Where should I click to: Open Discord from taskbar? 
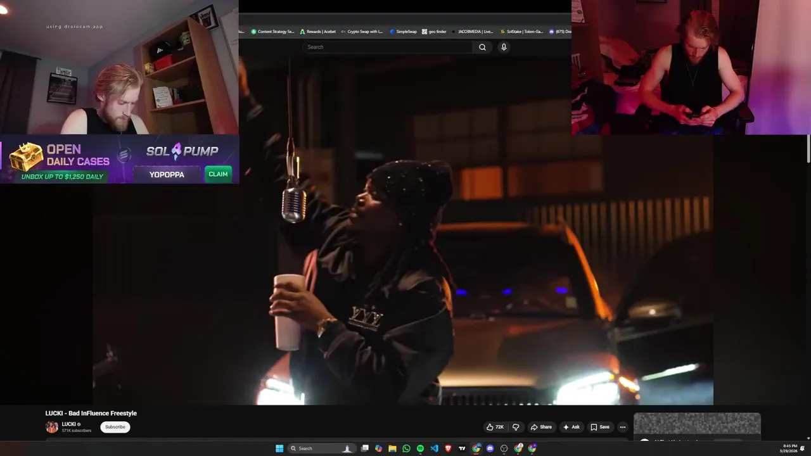click(490, 448)
